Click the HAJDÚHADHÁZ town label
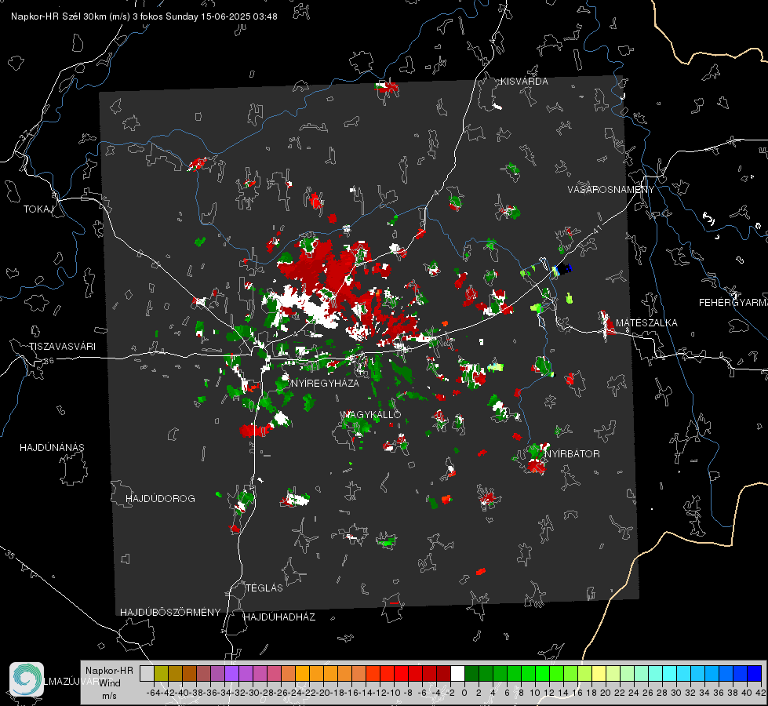 point(279,617)
